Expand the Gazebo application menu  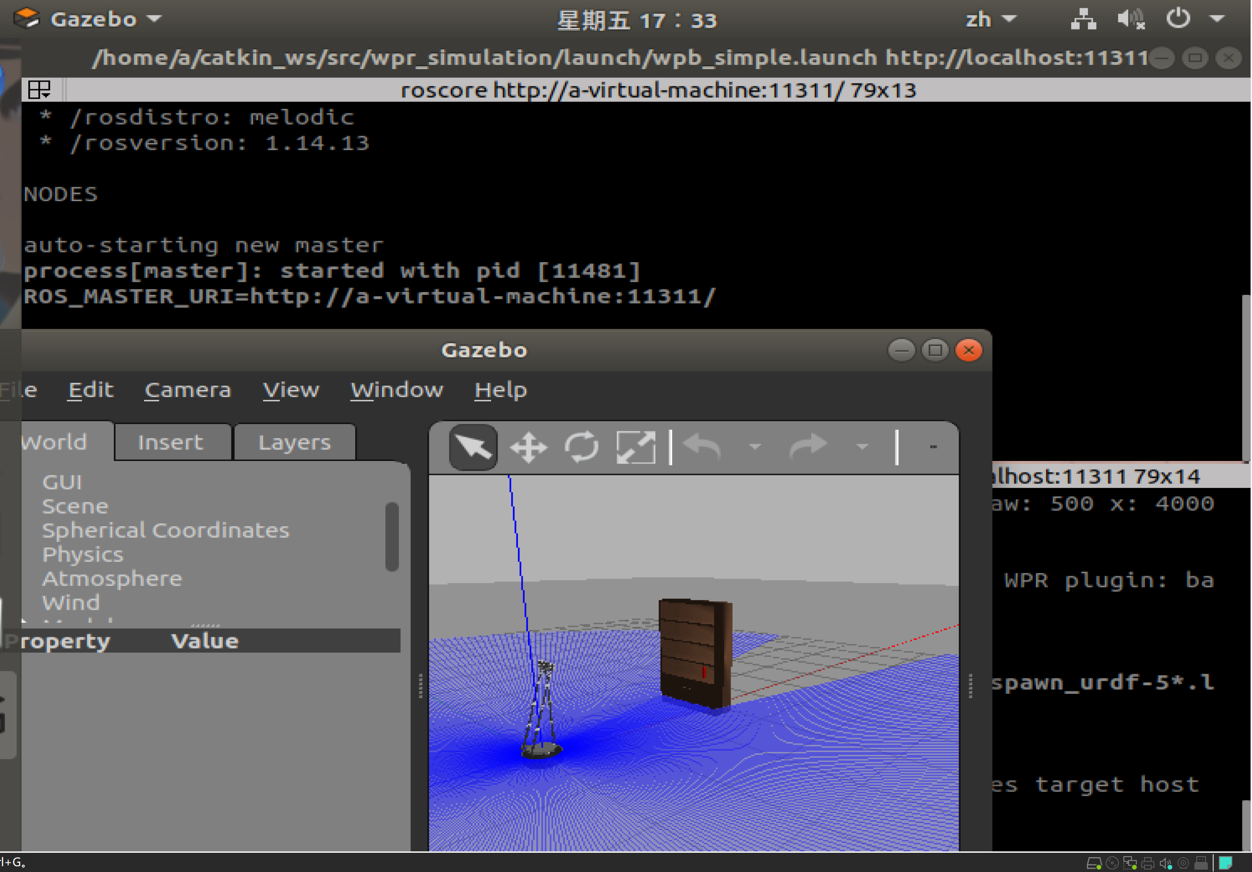[93, 20]
